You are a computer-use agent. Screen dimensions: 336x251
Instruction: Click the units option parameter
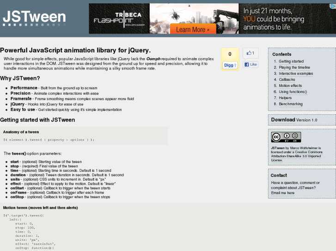point(58,180)
